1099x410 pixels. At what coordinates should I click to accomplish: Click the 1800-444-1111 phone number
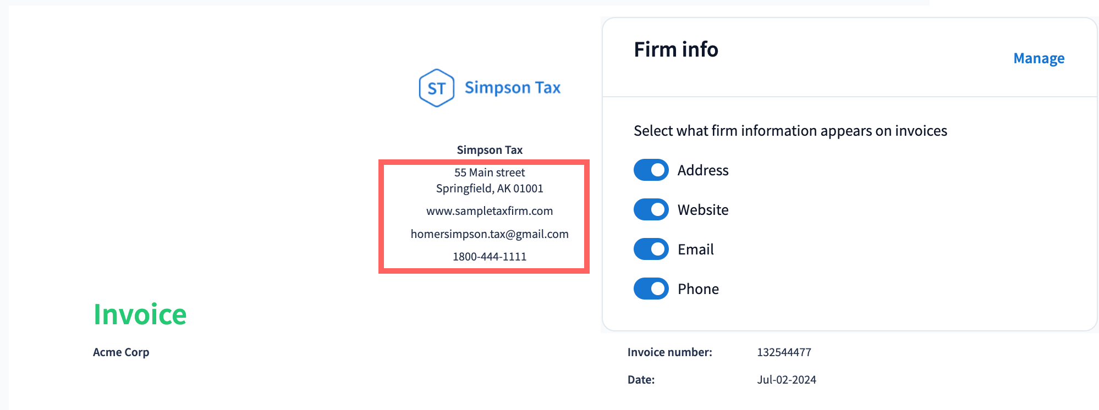coord(490,257)
